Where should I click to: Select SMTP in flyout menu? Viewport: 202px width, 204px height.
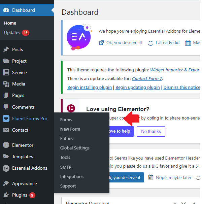[x=66, y=167]
